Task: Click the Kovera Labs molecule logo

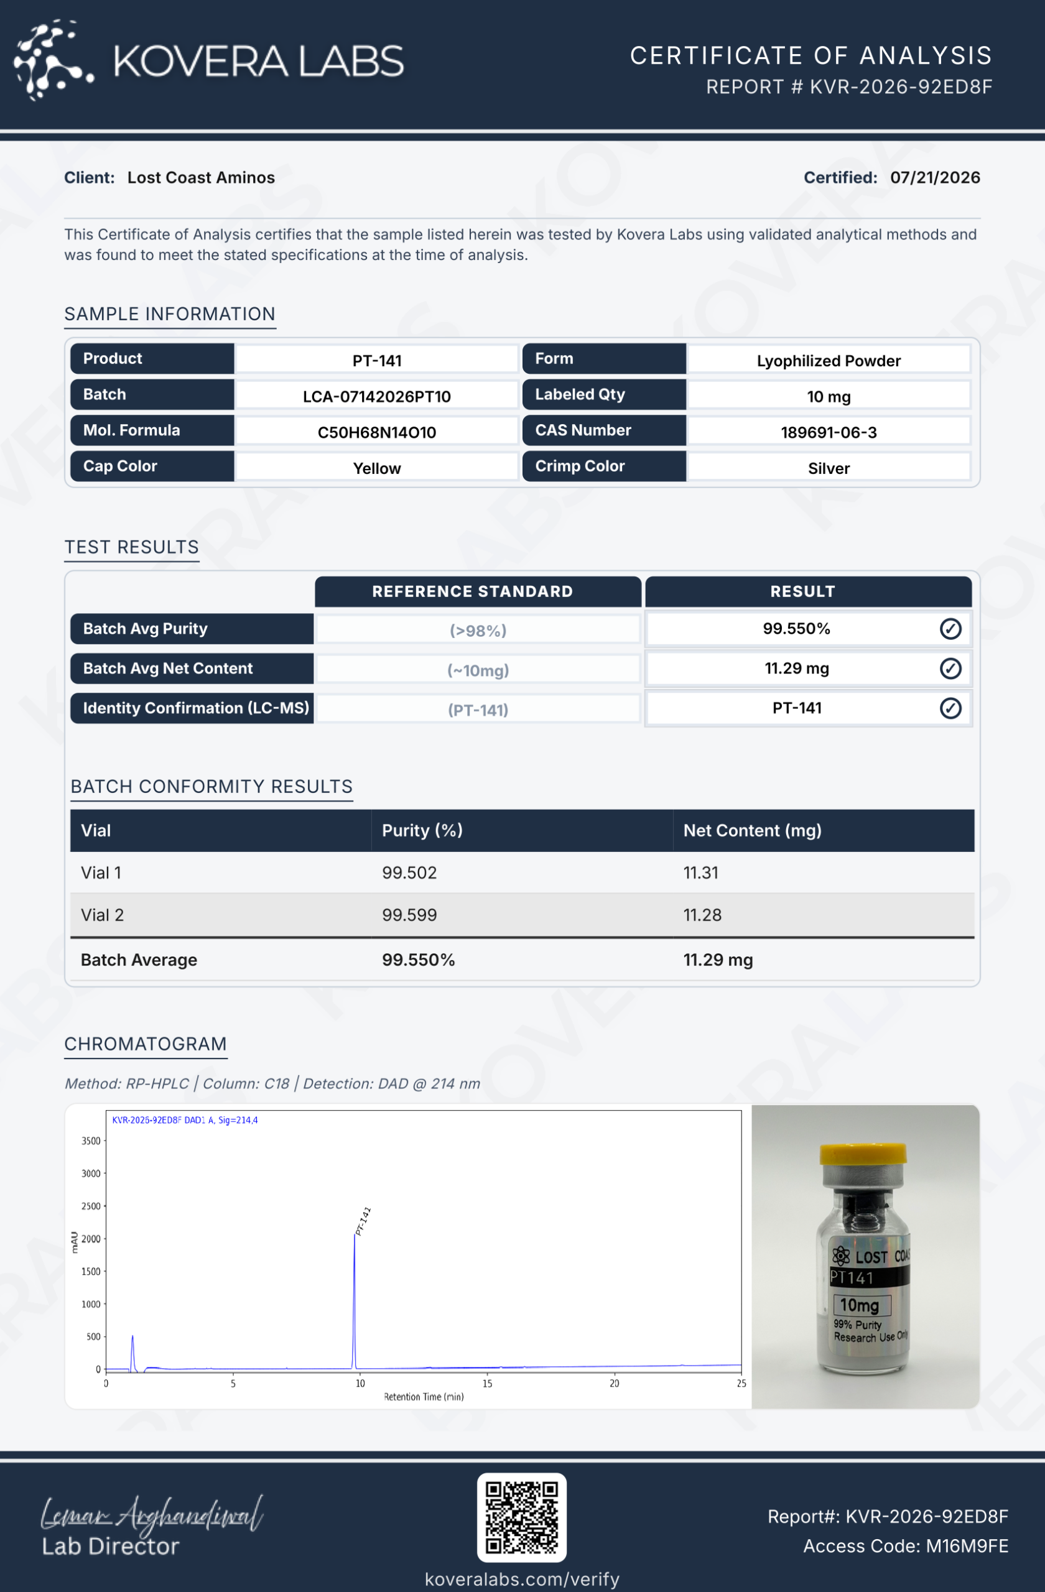Action: click(53, 60)
